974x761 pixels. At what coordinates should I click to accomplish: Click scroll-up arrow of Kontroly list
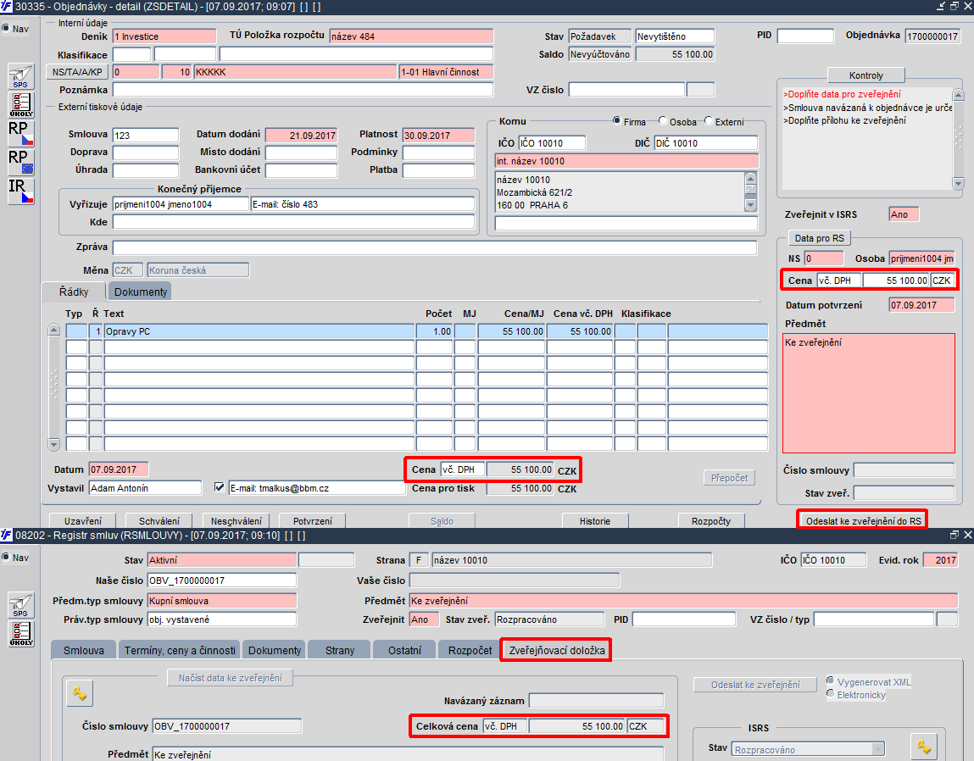959,94
